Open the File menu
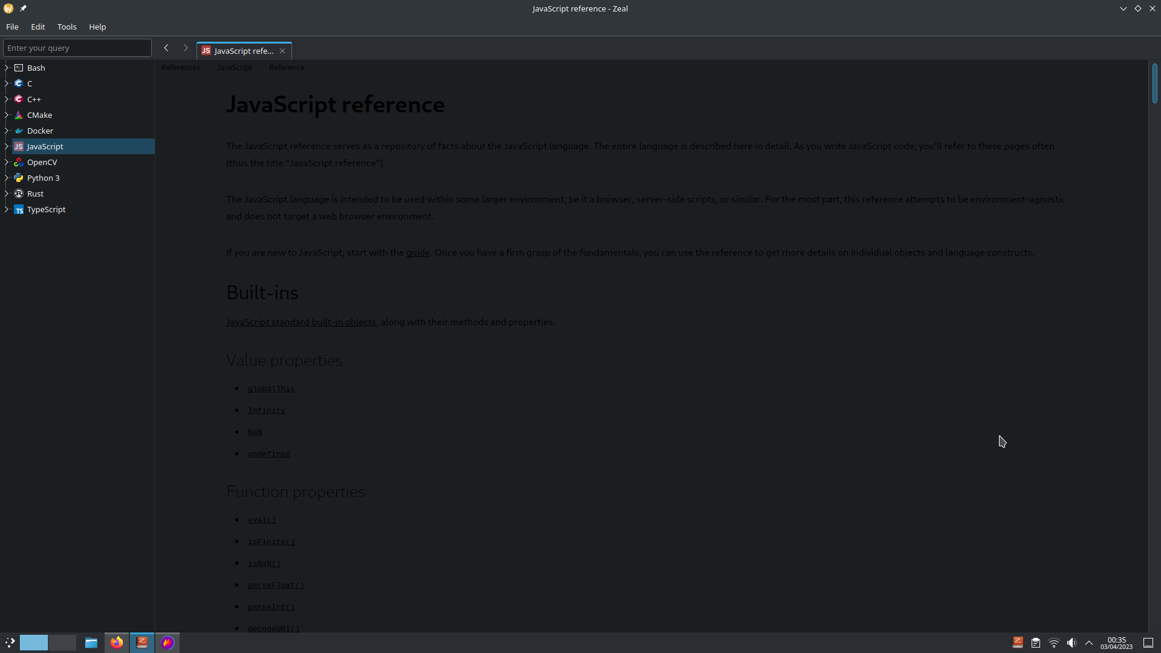 click(12, 27)
